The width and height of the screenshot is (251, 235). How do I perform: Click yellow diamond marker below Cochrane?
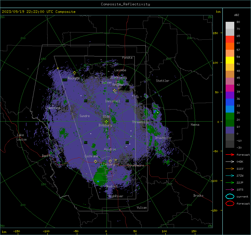click(96, 162)
